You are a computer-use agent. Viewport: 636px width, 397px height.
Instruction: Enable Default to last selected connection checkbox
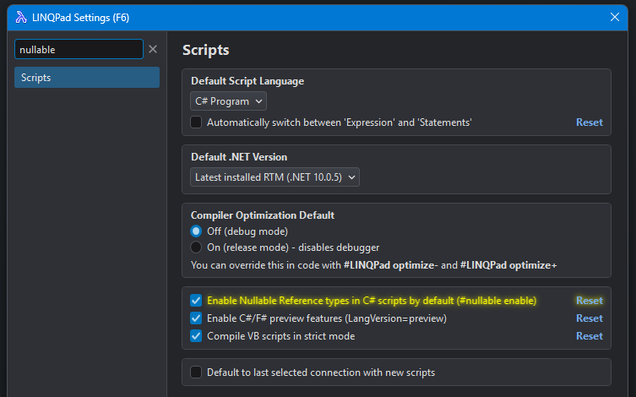pos(196,373)
